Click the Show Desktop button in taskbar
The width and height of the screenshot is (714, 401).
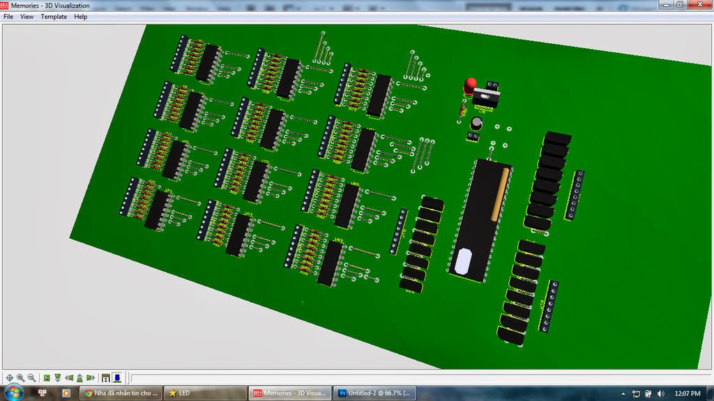pyautogui.click(x=711, y=393)
